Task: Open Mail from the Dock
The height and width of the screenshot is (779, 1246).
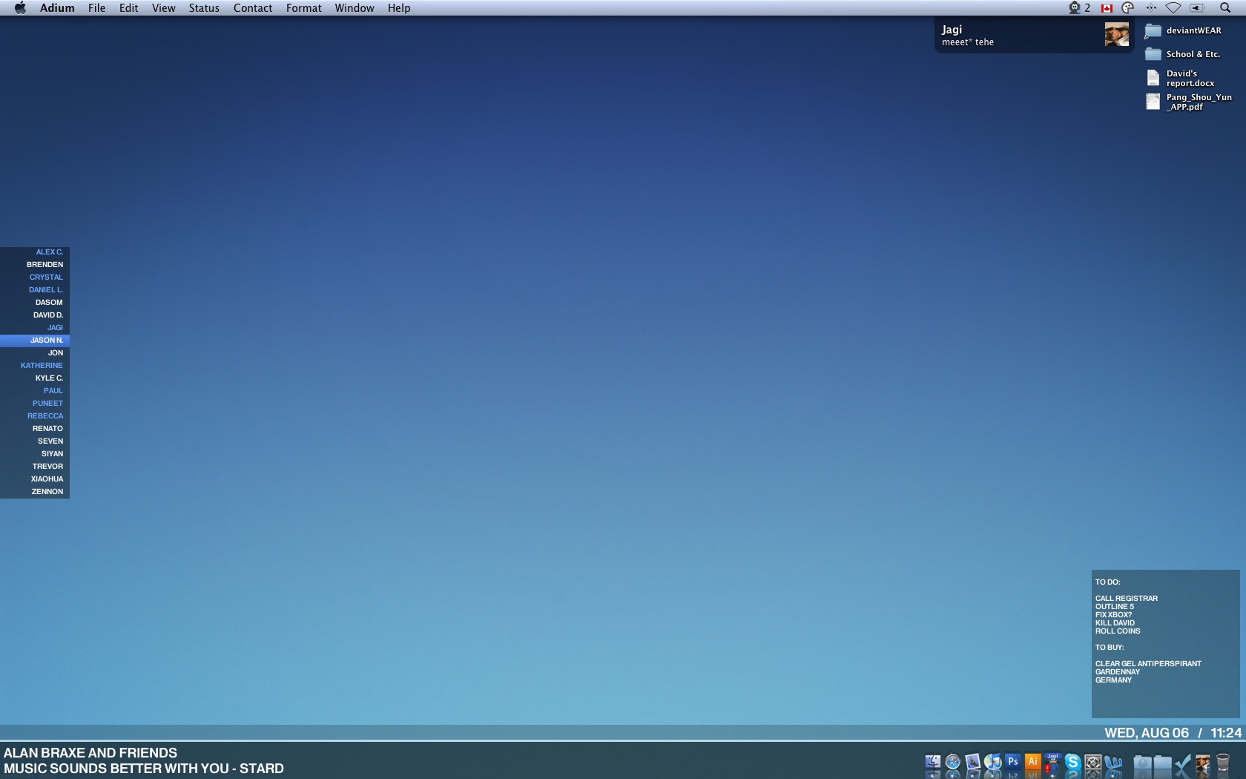Action: point(972,763)
